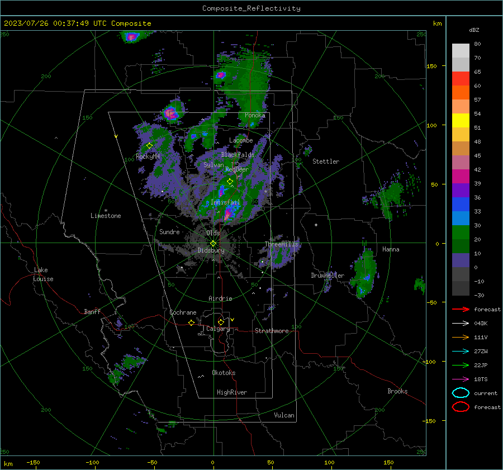Click the Okotoks city label
503x470 pixels.
224,373
